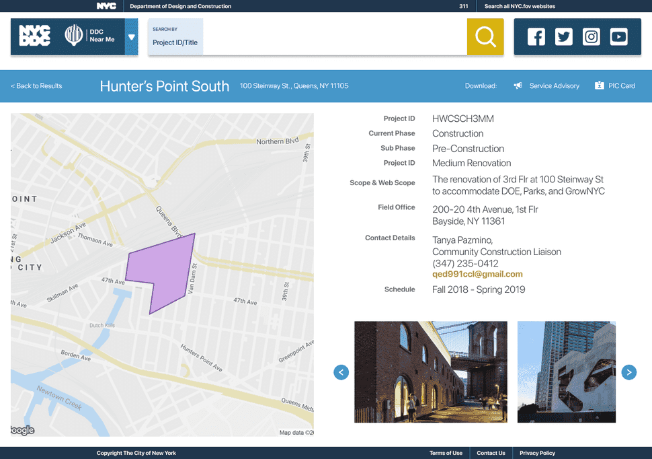This screenshot has width=652, height=459.
Task: Expand the DDC Near Me dropdown arrow
Action: (131, 36)
